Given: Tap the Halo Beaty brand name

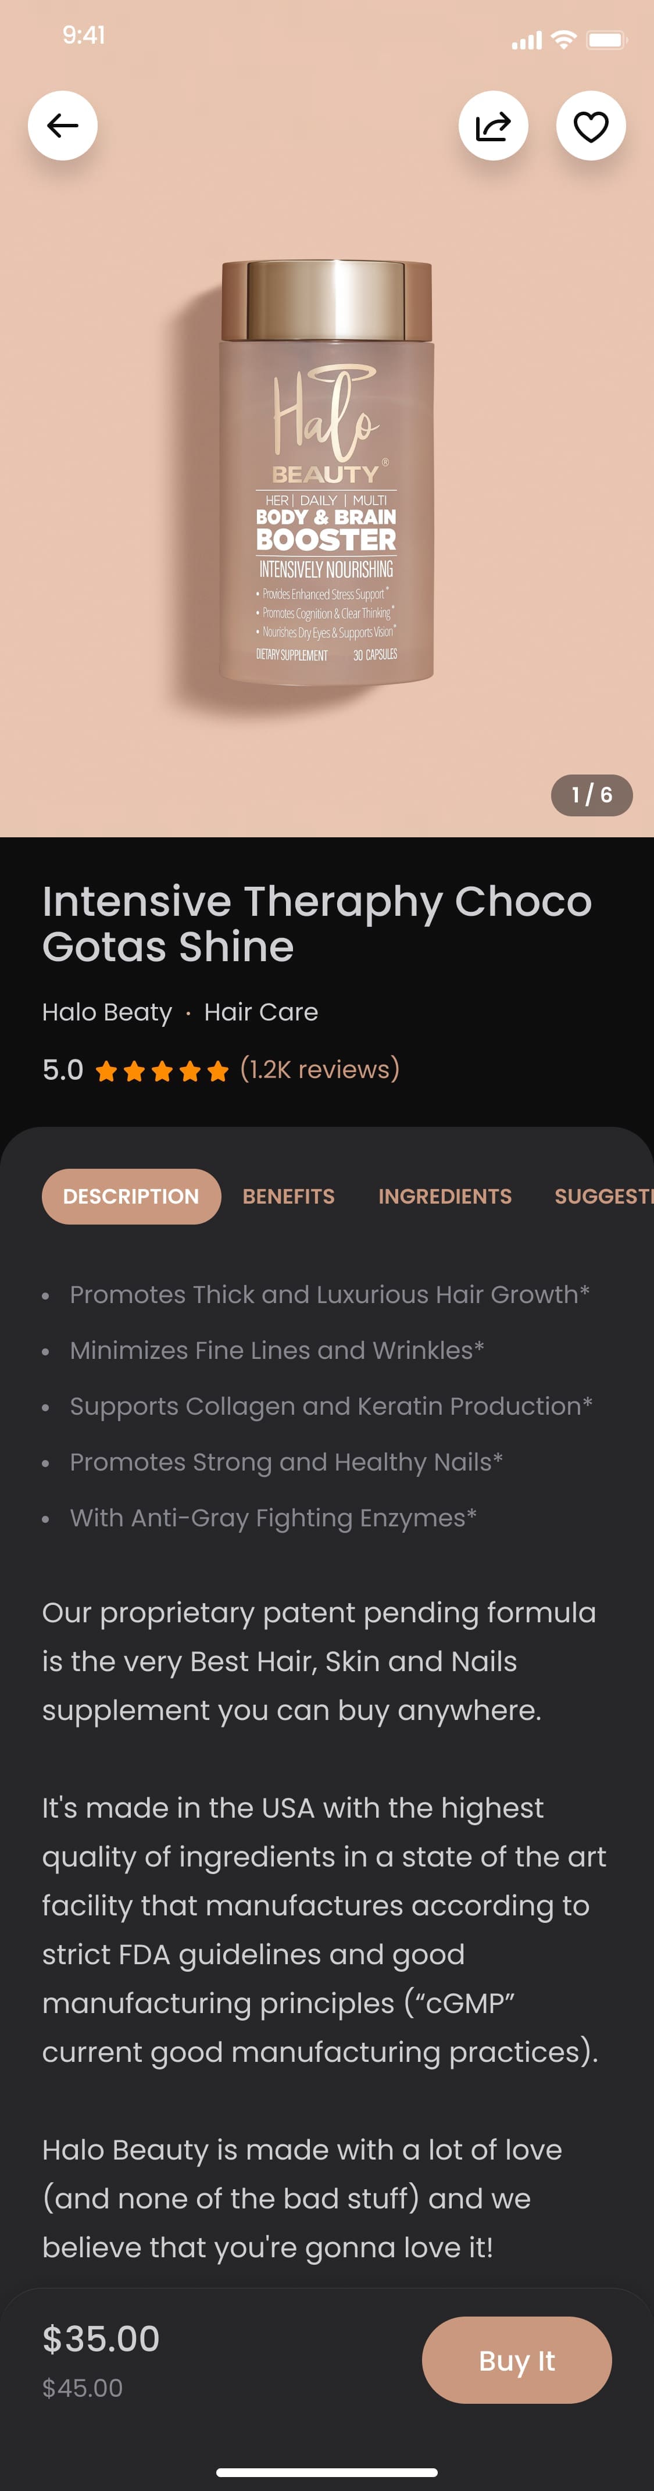Looking at the screenshot, I should 106,1012.
